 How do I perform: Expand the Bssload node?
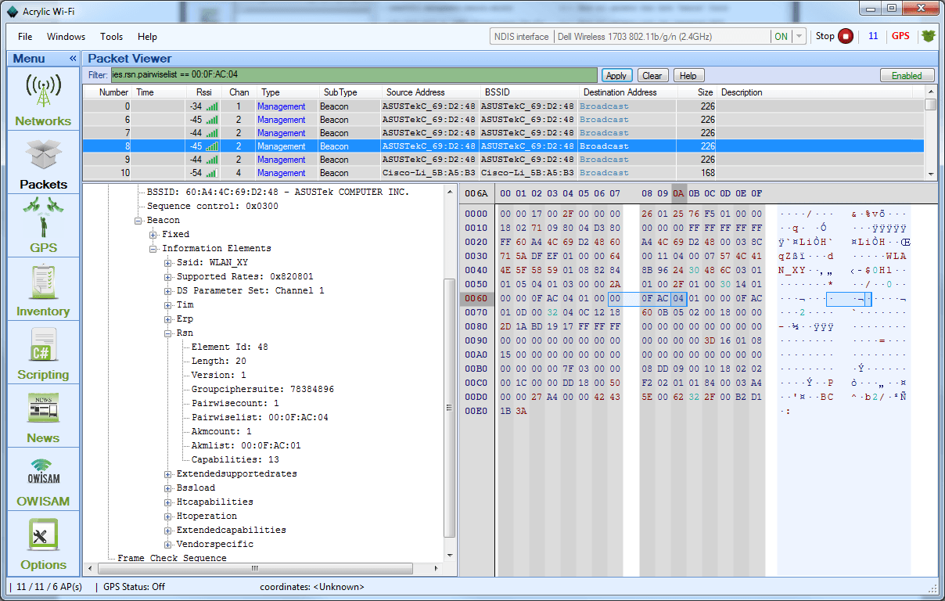[168, 488]
